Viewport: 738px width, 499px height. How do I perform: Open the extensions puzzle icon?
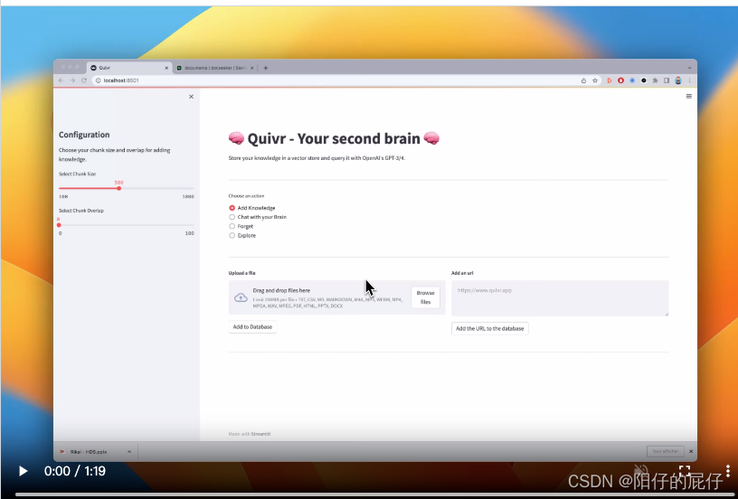pyautogui.click(x=655, y=80)
